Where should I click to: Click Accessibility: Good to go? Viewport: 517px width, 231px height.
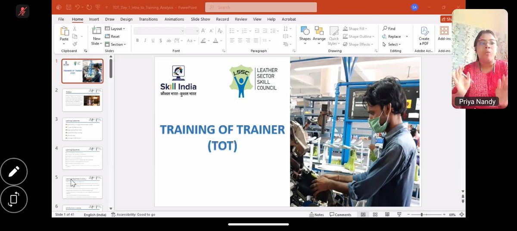coord(133,214)
